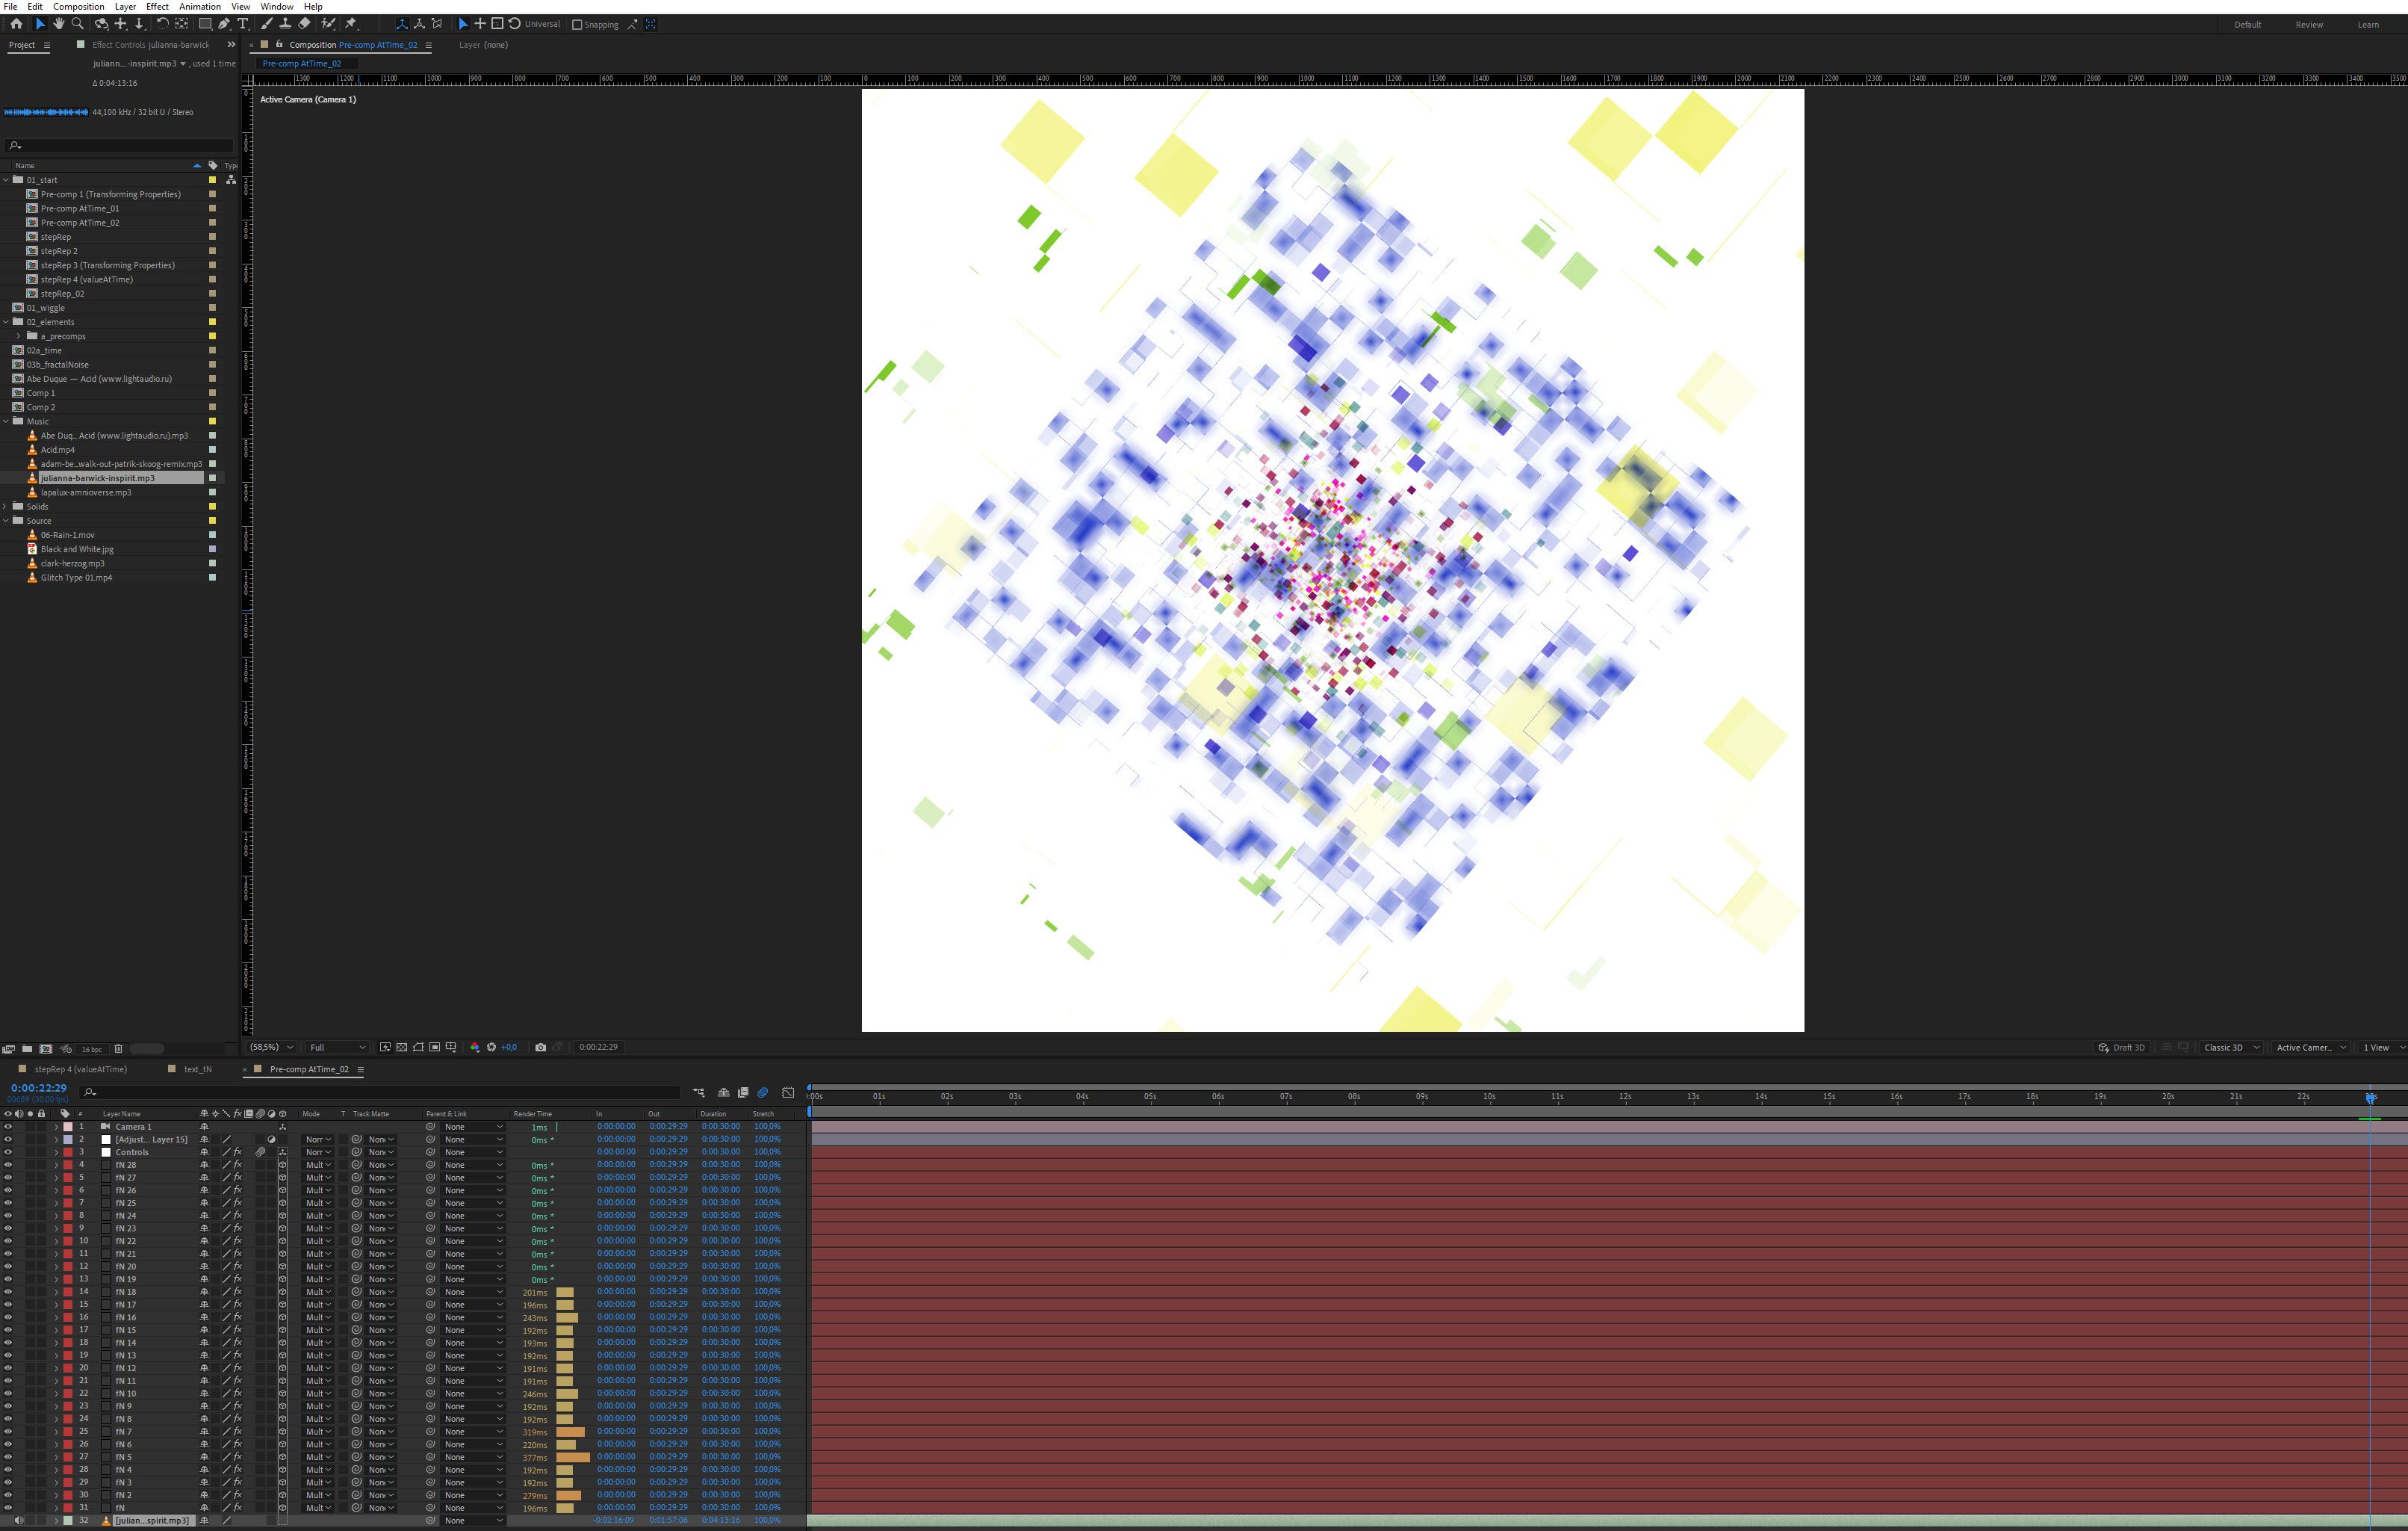Open the viewer resolution Full dropdown

click(x=337, y=1048)
